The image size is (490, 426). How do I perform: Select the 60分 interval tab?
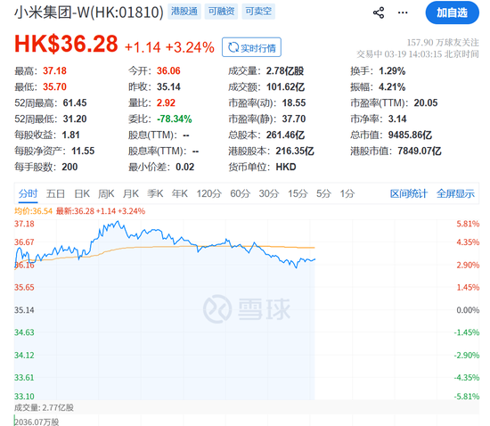click(x=241, y=193)
